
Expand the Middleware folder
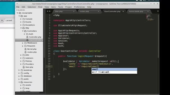pyautogui.click(x=23, y=43)
